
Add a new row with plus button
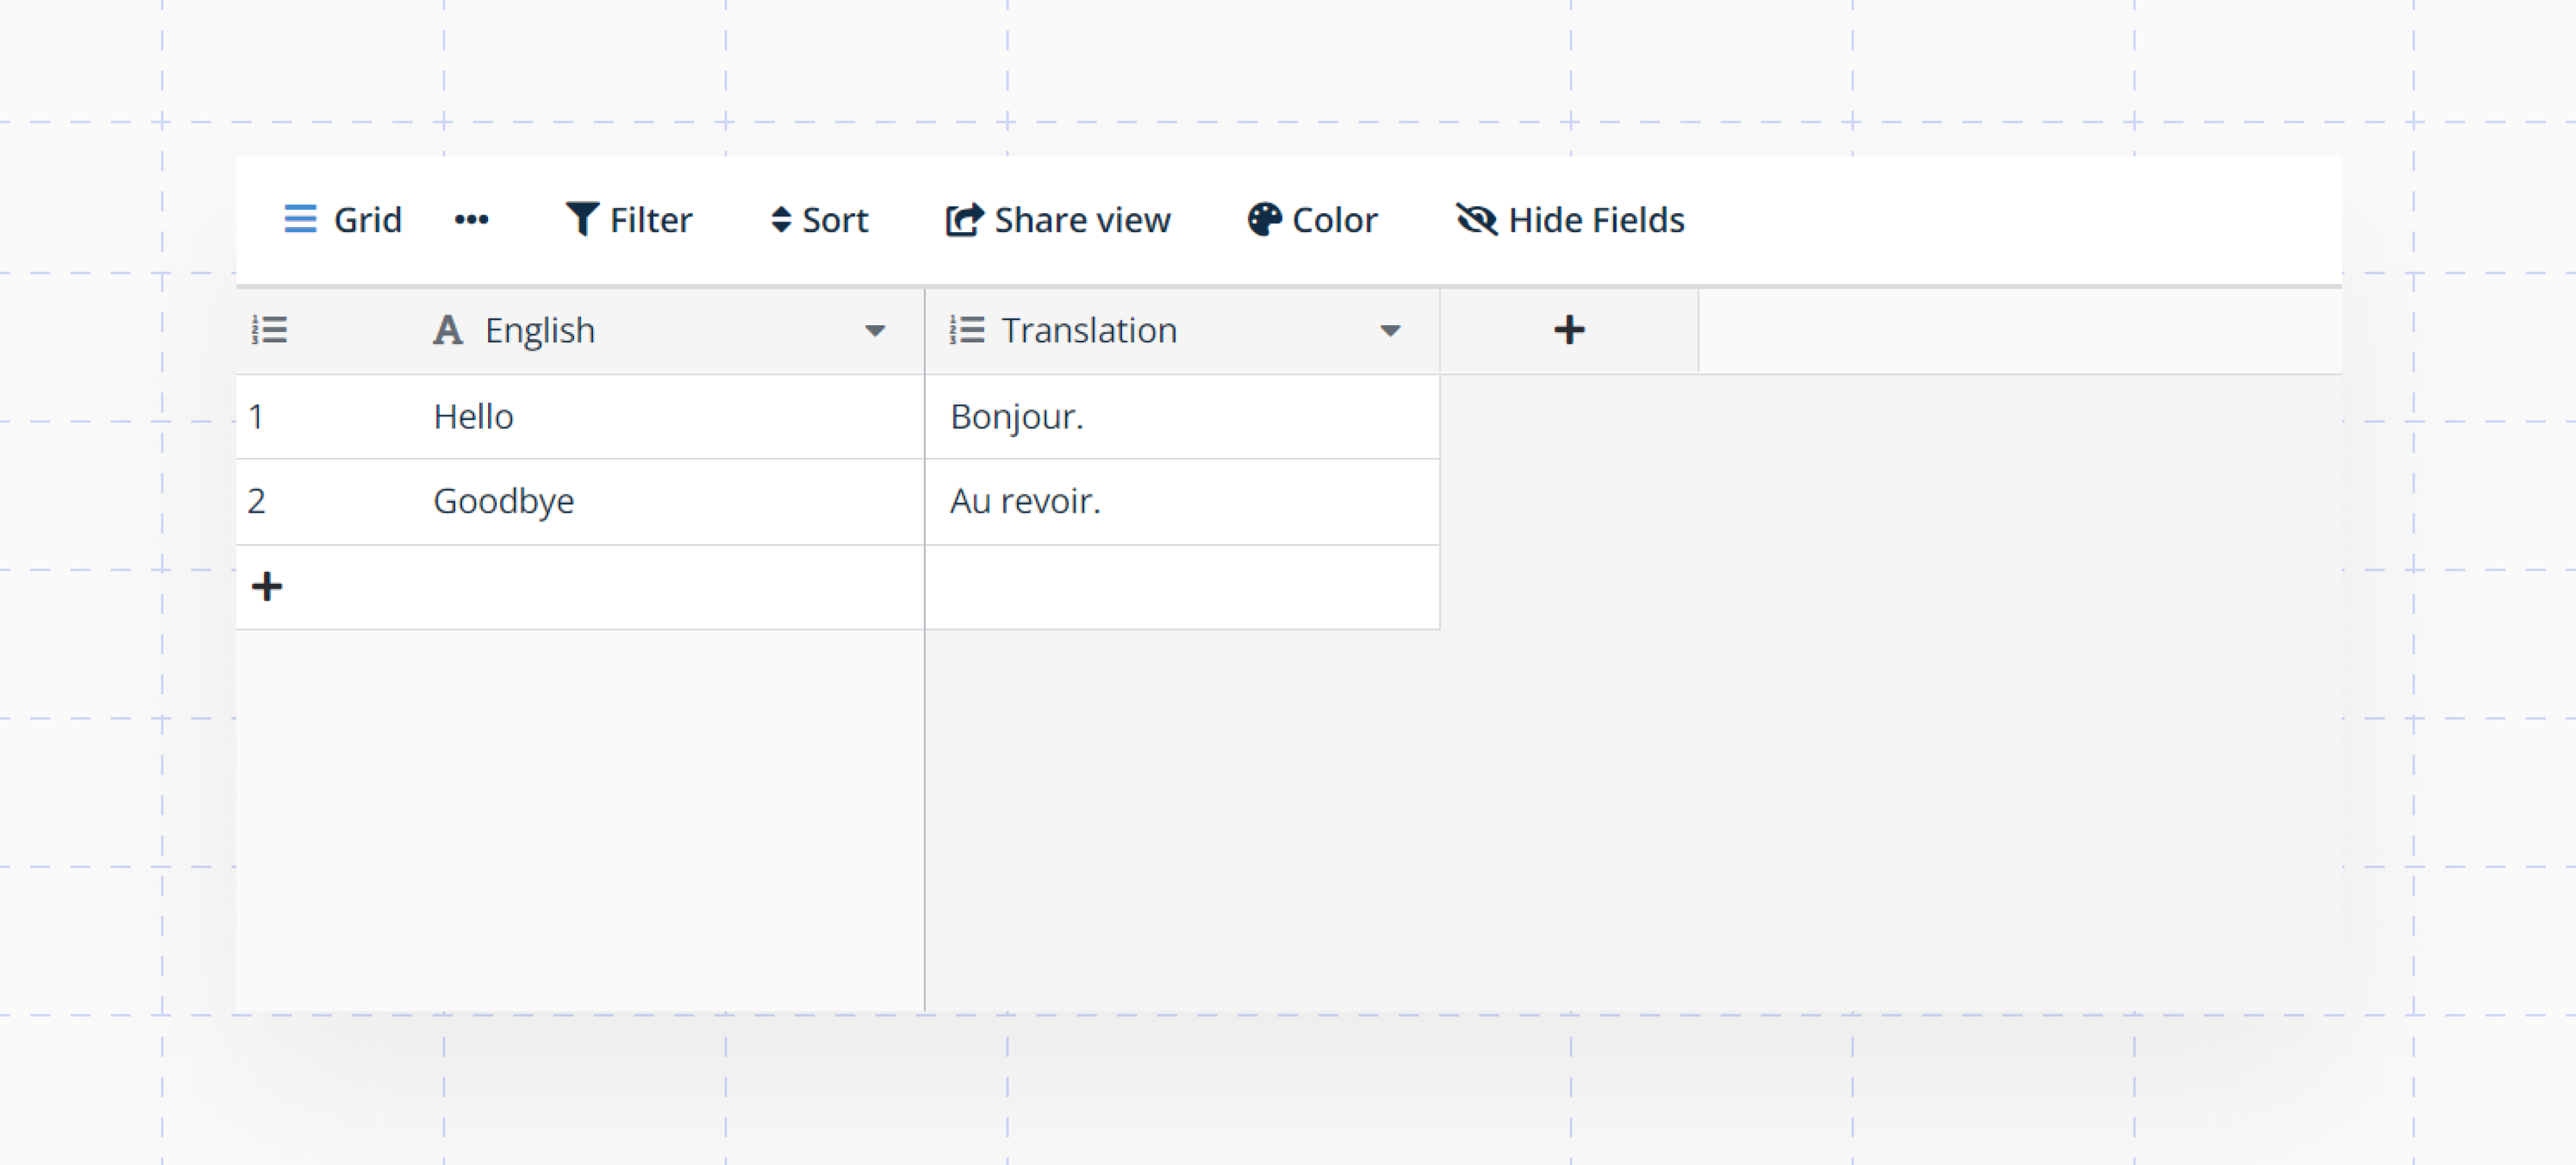click(x=267, y=586)
